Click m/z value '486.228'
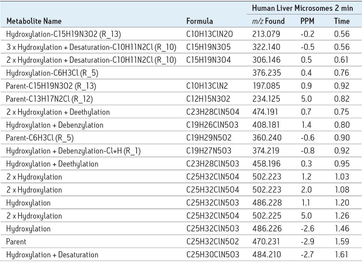Image resolution: width=362 pixels, height=263 pixels. pos(267,203)
